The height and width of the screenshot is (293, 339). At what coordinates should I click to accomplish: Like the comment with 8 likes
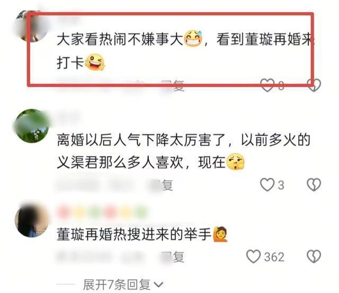point(267,85)
